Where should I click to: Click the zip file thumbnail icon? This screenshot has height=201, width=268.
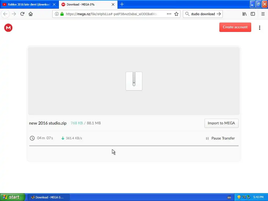[134, 81]
